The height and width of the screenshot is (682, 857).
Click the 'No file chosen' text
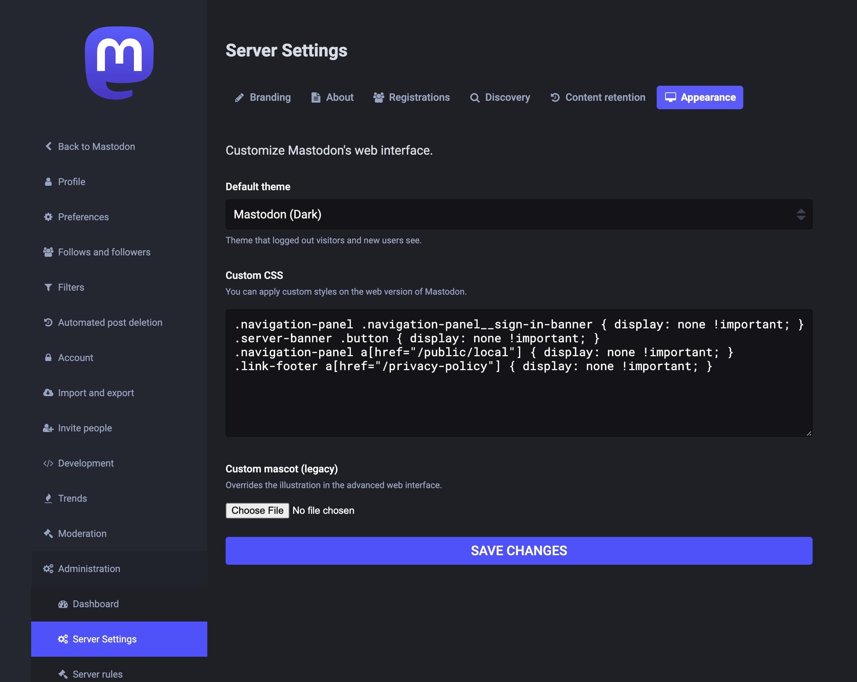tap(323, 510)
